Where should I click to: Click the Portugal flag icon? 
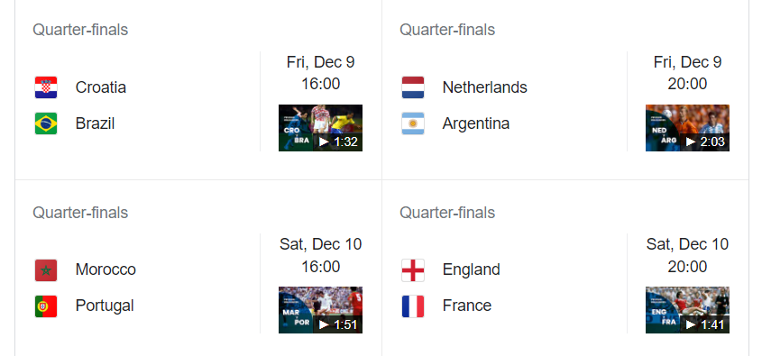coord(46,306)
